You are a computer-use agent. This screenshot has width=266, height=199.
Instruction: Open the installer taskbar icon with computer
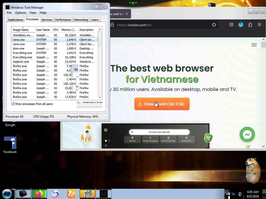click(88, 194)
